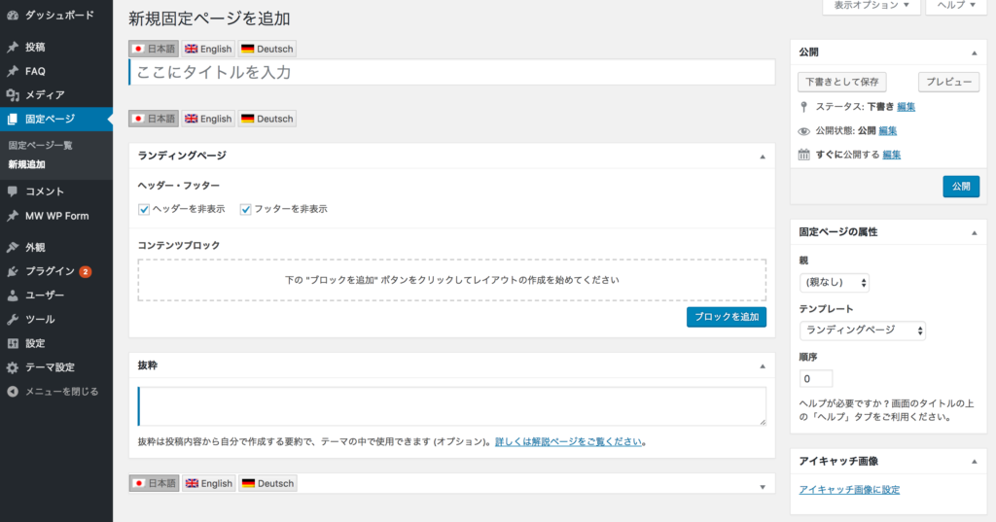Screen dimensions: 996x522
Task: Click the ここにタイトルを入力 title field
Action: [452, 73]
